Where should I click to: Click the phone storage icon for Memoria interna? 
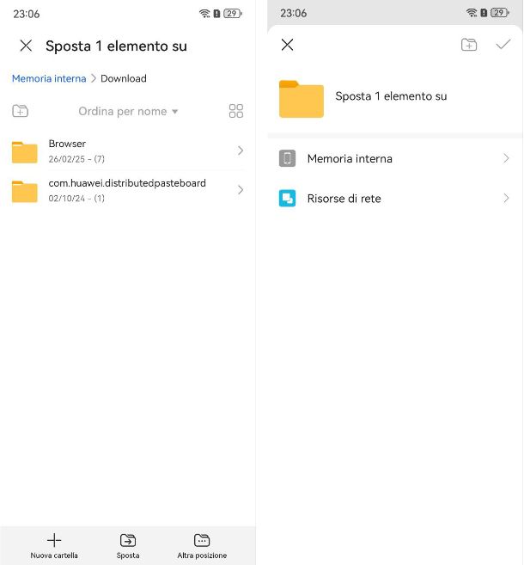point(287,158)
